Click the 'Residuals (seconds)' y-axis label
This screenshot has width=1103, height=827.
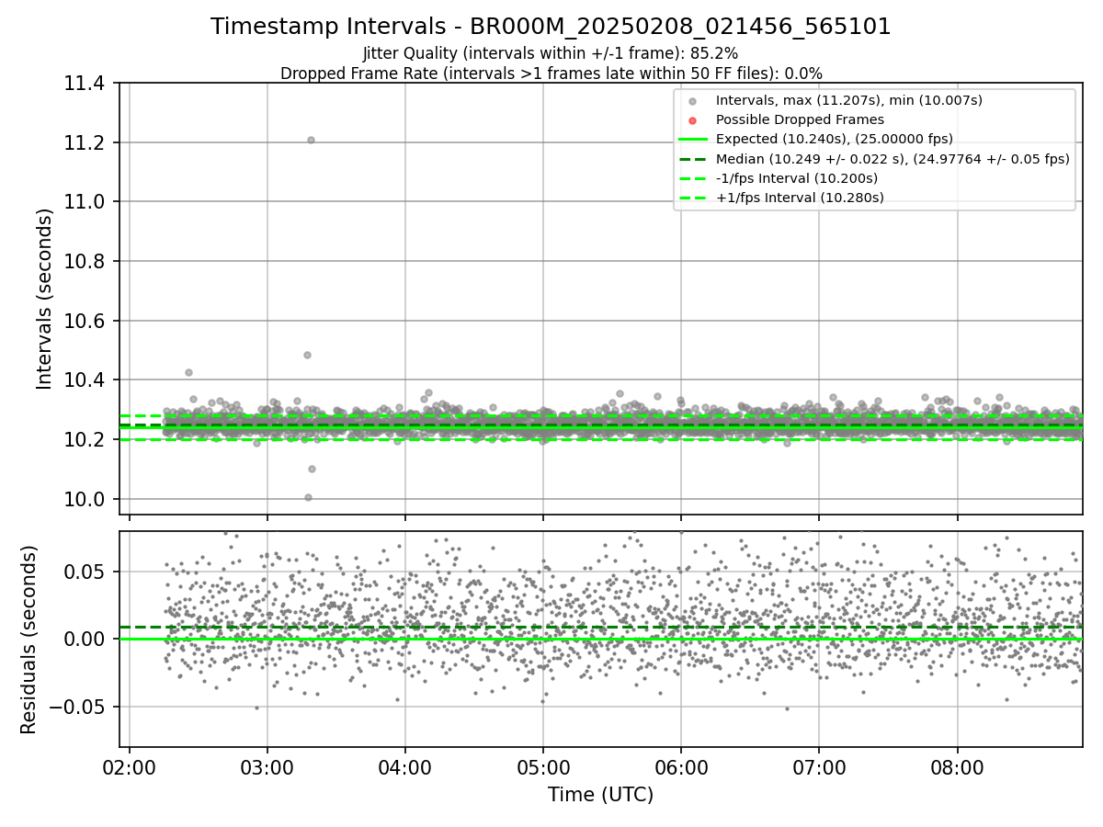[29, 640]
